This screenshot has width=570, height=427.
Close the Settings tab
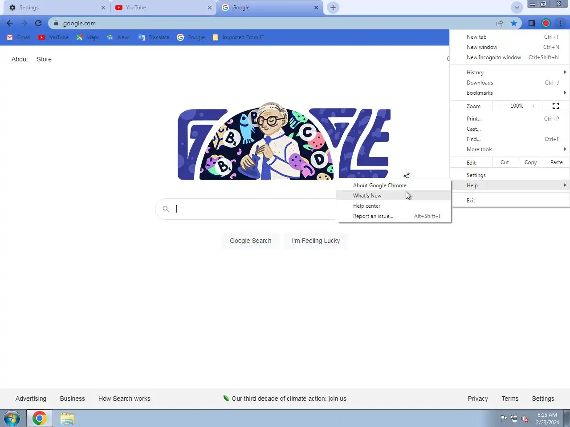103,8
